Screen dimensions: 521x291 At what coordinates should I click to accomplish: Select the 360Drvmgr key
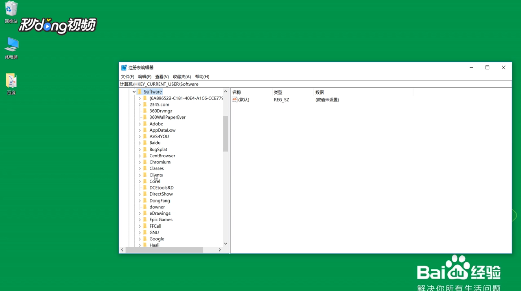pos(161,111)
